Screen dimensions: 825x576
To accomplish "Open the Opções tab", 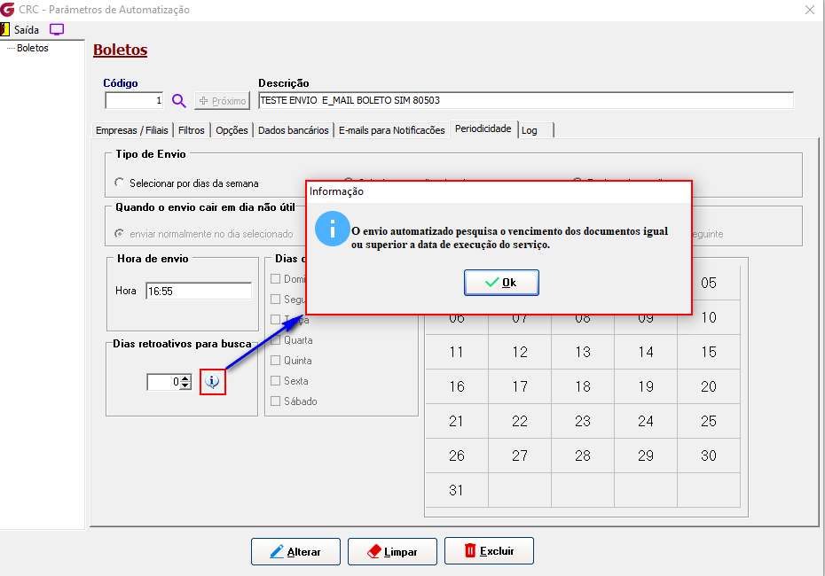I will coord(232,130).
